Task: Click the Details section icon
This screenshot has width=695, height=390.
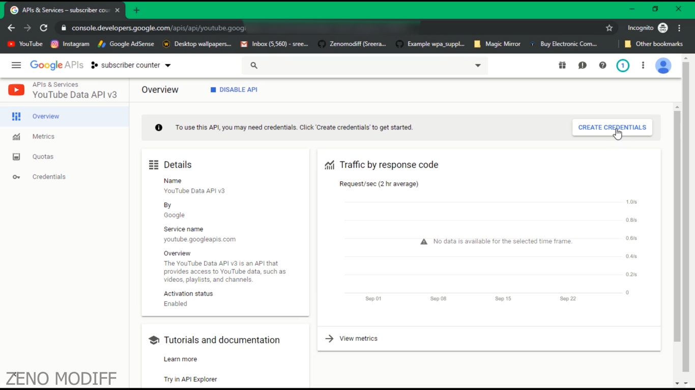Action: click(154, 165)
